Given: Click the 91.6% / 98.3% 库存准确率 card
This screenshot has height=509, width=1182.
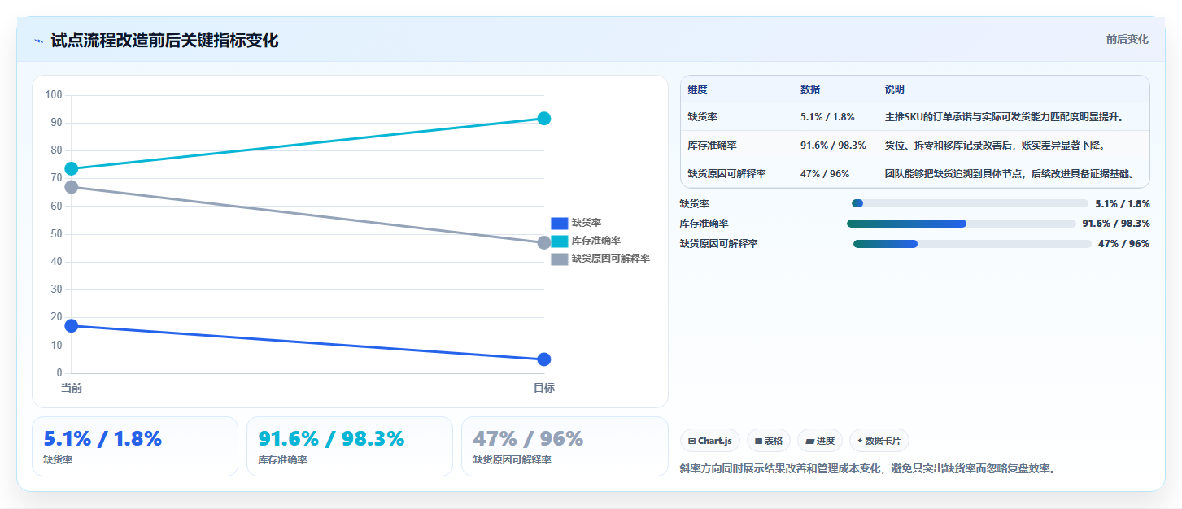Looking at the screenshot, I should (x=350, y=446).
